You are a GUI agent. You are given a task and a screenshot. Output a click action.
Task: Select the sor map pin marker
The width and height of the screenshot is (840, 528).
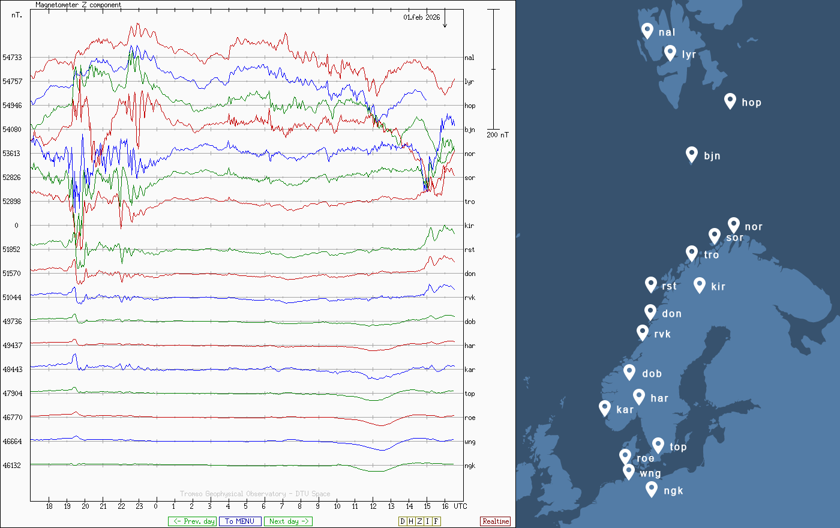(x=714, y=236)
